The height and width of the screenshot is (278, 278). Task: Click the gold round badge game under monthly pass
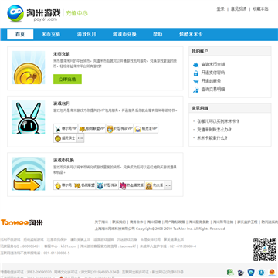coord(58,138)
